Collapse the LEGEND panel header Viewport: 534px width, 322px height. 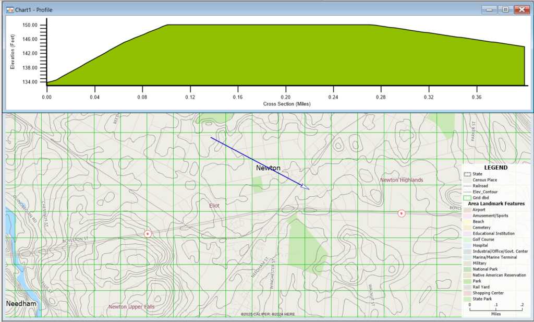click(x=496, y=168)
